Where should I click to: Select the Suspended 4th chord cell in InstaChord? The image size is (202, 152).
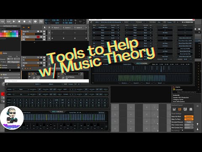(103, 27)
